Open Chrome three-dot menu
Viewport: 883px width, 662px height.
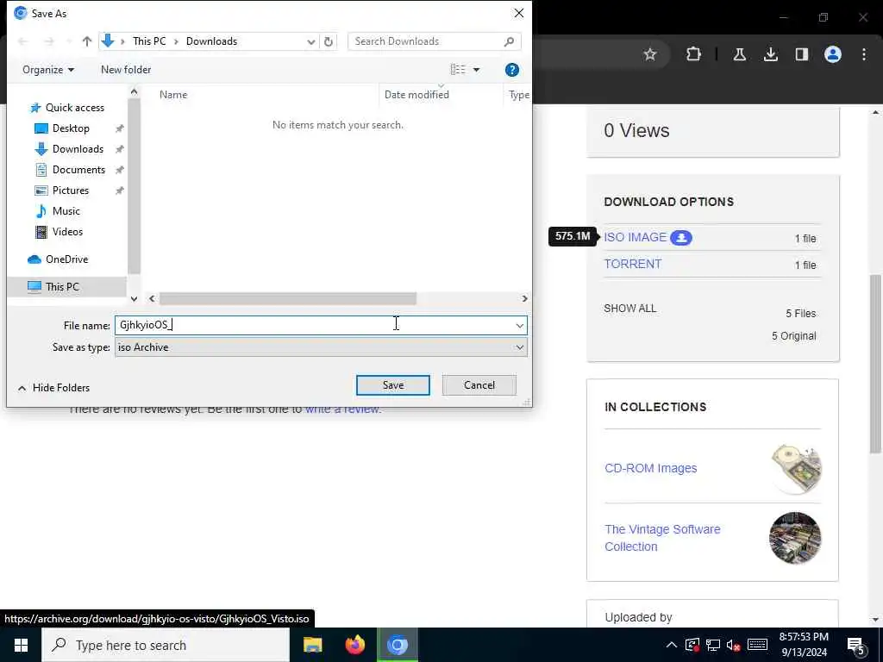pos(864,54)
